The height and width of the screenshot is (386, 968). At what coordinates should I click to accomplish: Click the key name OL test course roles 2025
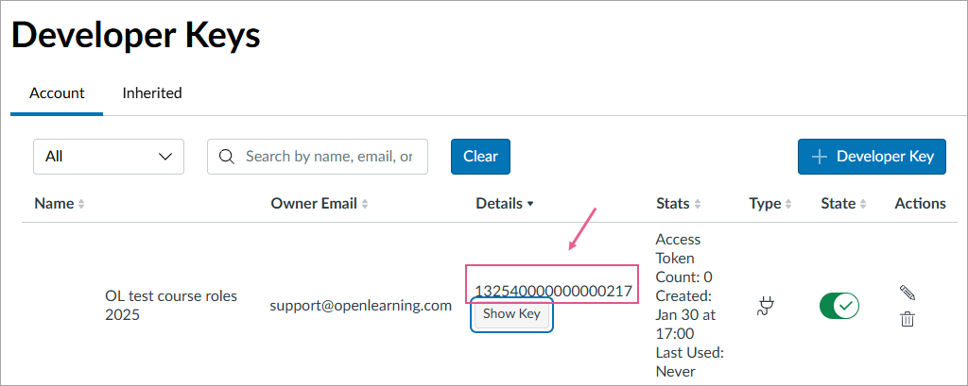point(171,306)
